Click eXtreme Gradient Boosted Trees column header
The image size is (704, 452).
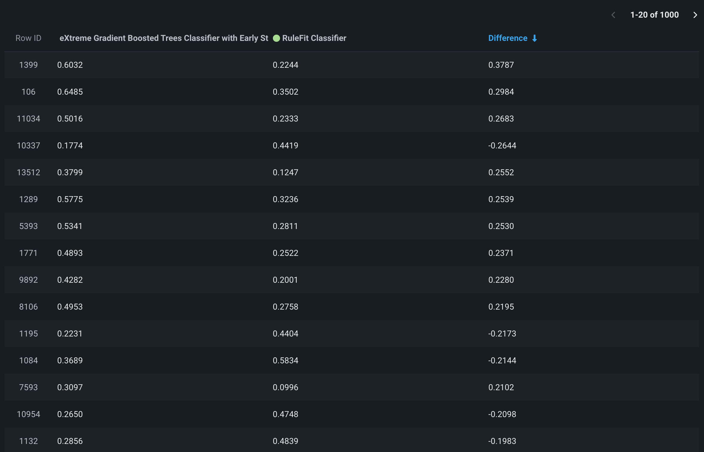pyautogui.click(x=164, y=38)
